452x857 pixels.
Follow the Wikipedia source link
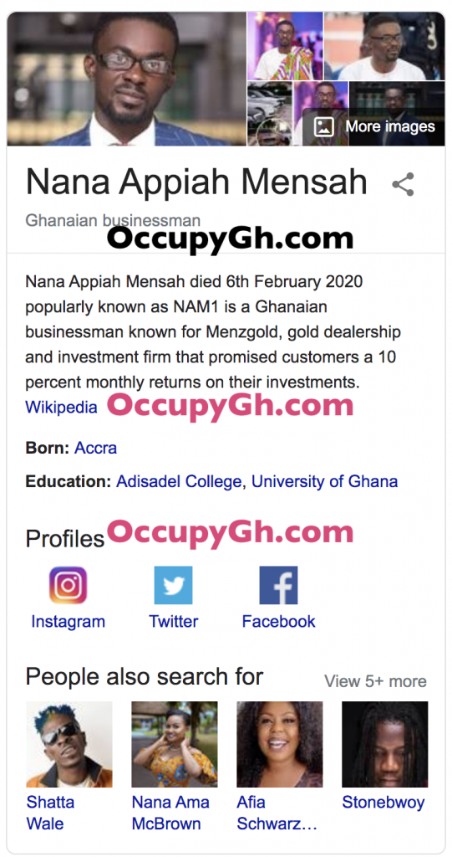click(61, 408)
